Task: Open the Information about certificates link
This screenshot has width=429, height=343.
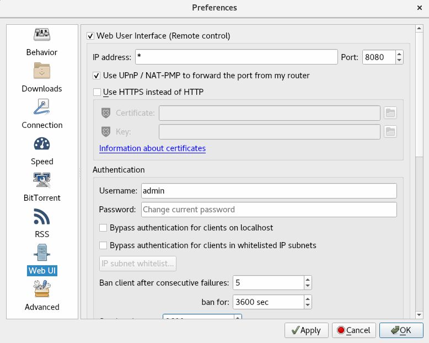Action: pos(152,148)
